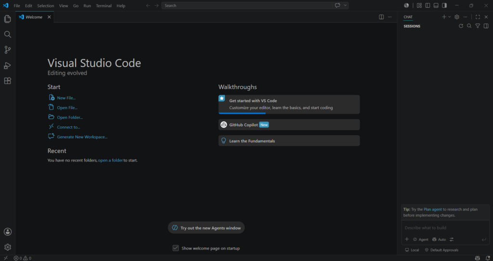Add context with plus in chat input
This screenshot has width=493, height=261.
[407, 239]
